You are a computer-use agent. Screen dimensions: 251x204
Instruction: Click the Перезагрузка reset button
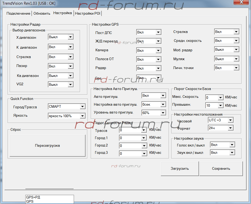tap(47, 145)
